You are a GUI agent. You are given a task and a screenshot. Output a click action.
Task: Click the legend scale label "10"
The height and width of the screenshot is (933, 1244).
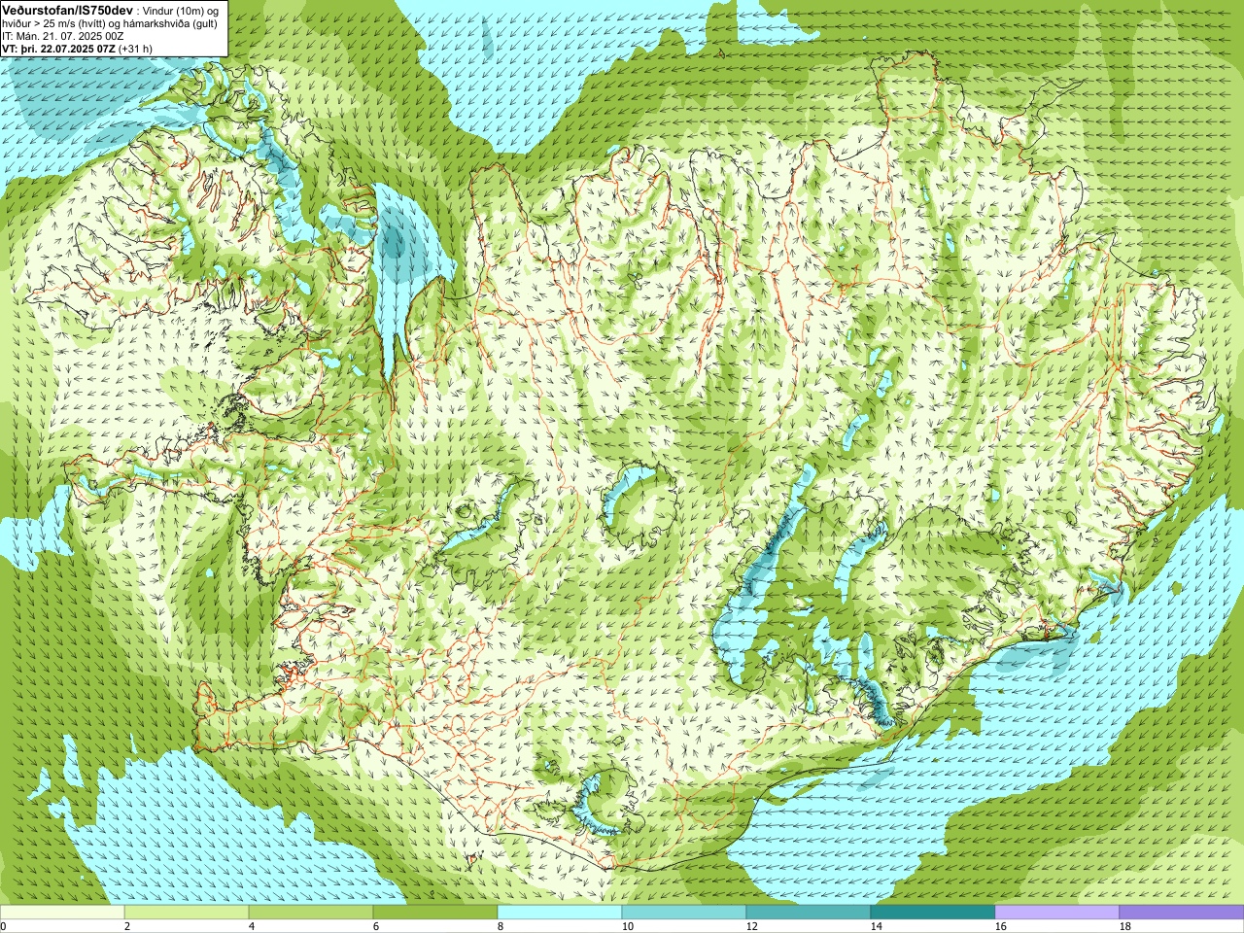coord(627,927)
